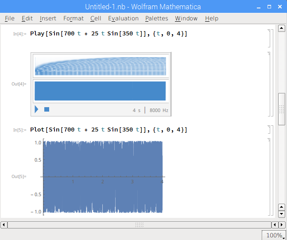Viewport: 287px width, 240px height.
Task: Open the Help menu
Action: (211, 18)
